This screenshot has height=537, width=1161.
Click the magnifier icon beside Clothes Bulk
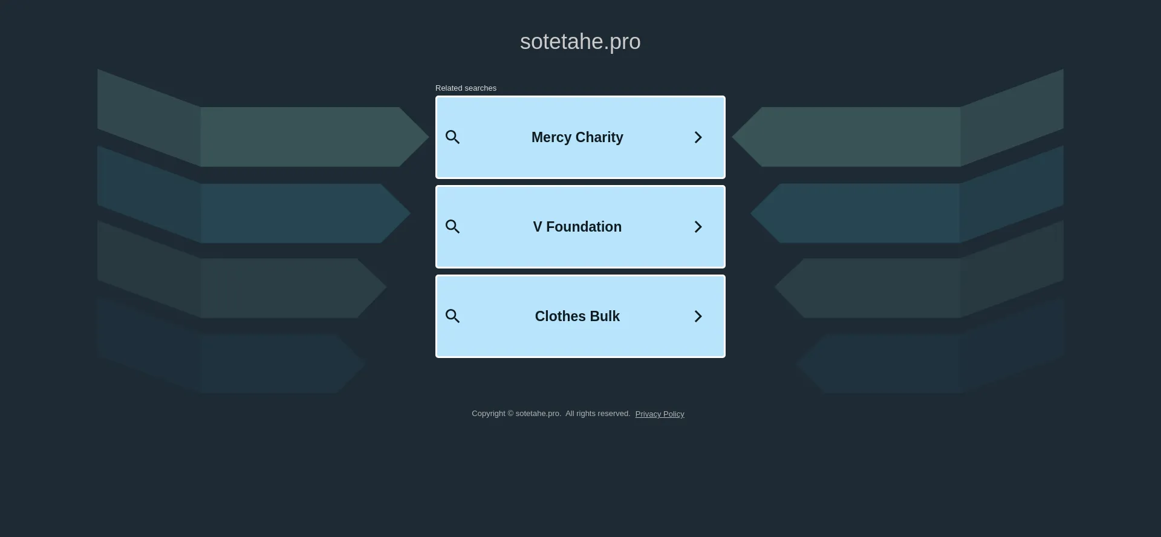pos(452,316)
